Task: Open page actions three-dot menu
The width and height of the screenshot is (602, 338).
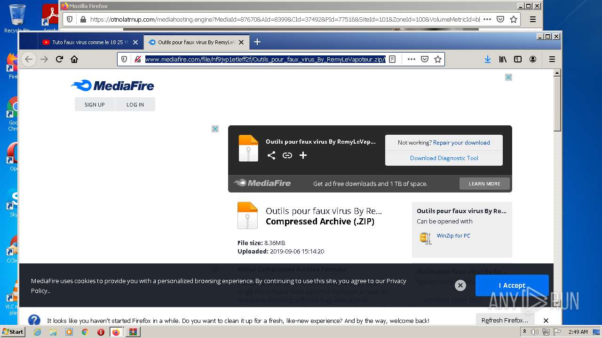Action: [411, 59]
